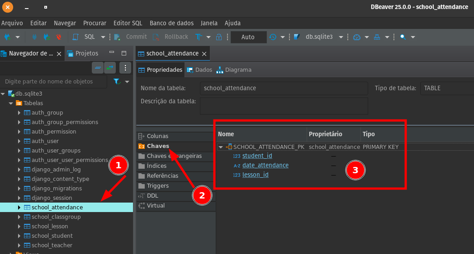Collapse the db.sqlite3 connection node
This screenshot has width=474, height=254.
click(3, 94)
